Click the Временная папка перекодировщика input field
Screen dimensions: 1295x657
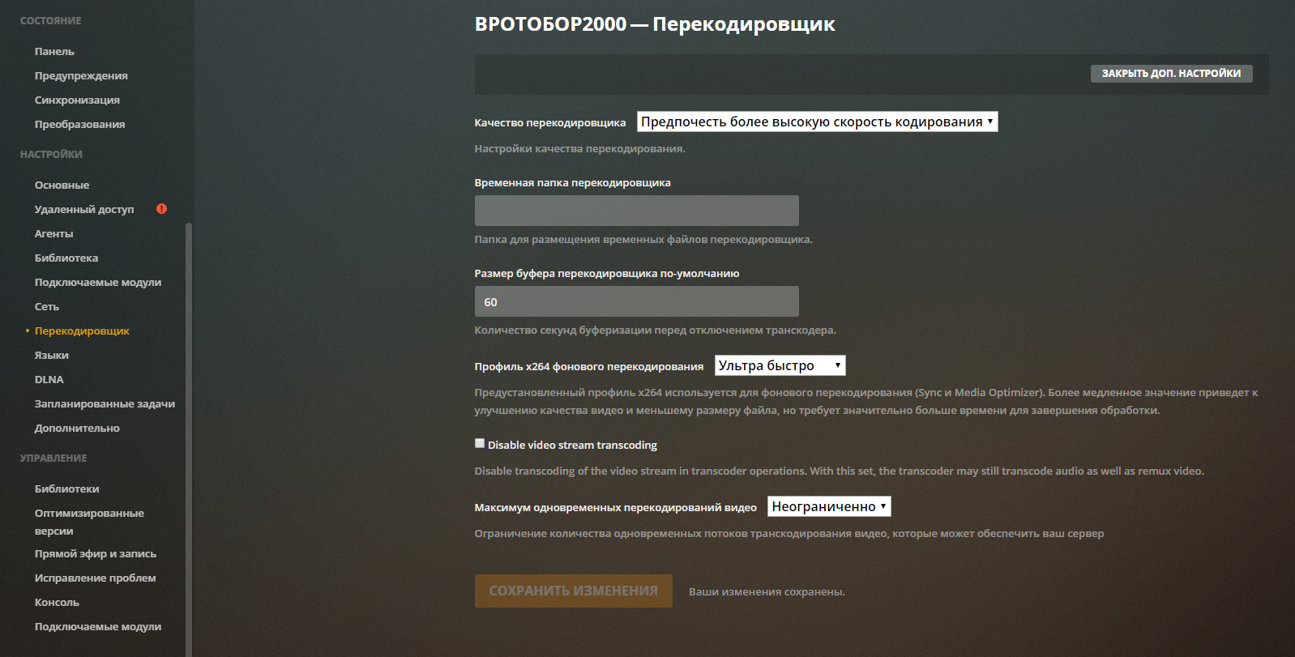tap(636, 211)
